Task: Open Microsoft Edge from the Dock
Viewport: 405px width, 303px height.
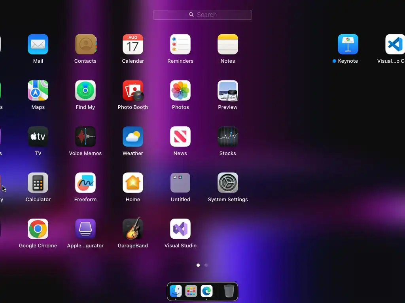Action: [206, 291]
